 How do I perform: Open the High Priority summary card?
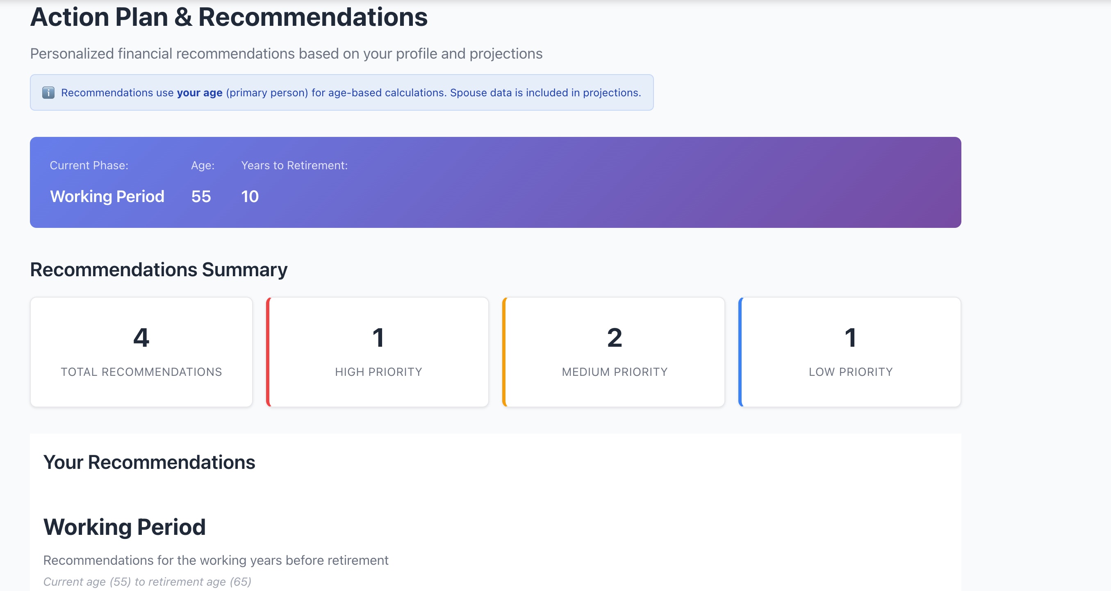[378, 352]
